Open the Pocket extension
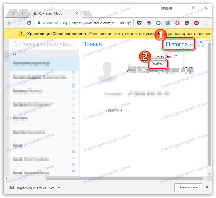This screenshot has height=198, width=216. click(139, 23)
